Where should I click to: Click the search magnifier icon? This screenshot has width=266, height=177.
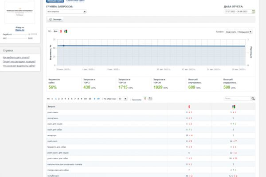tap(253, 99)
